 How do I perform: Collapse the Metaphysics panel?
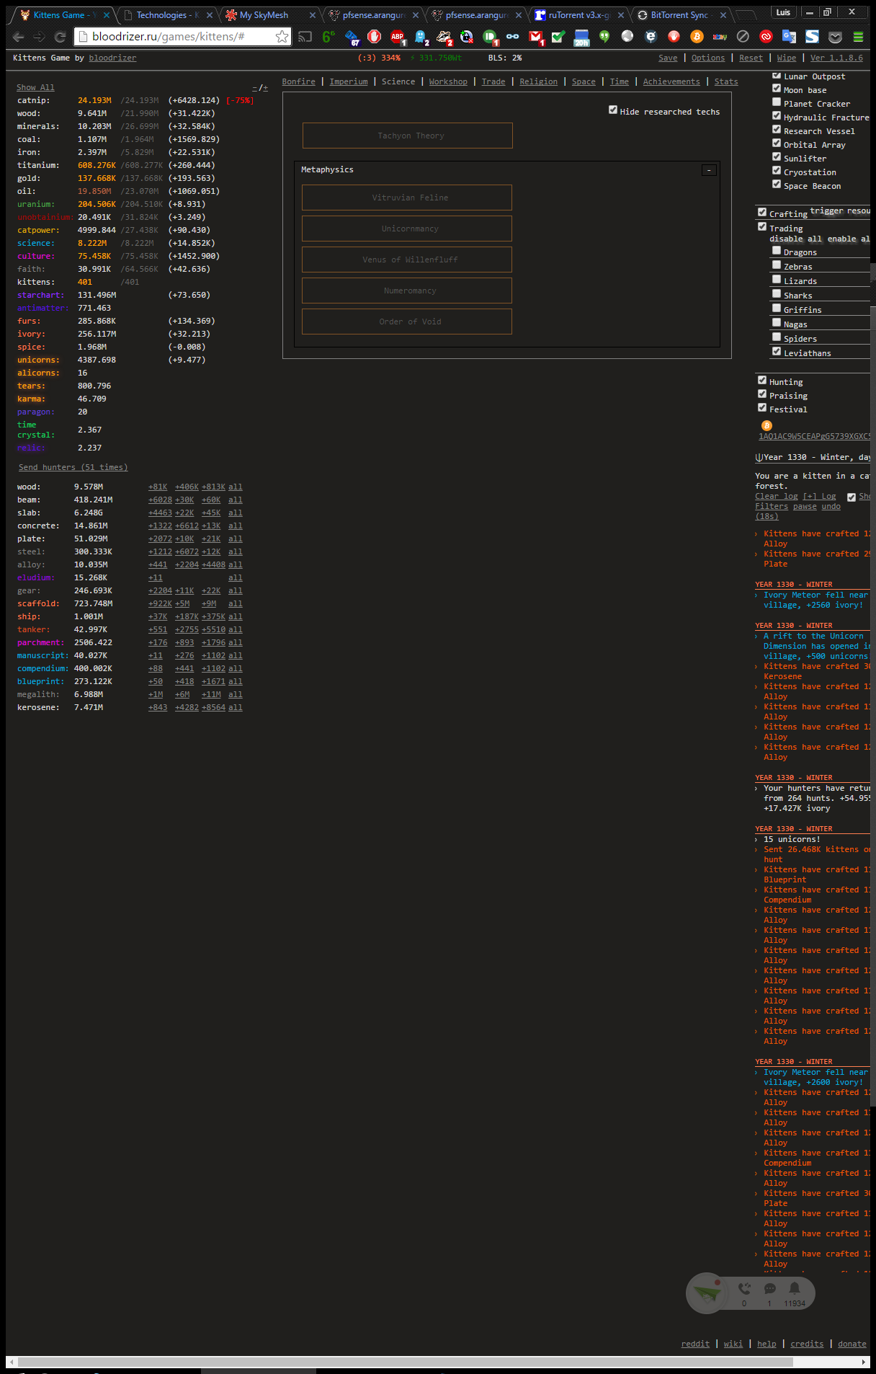click(x=709, y=170)
